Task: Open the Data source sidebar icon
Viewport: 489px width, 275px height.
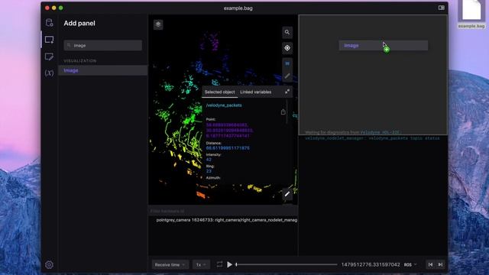Action: tap(49, 23)
